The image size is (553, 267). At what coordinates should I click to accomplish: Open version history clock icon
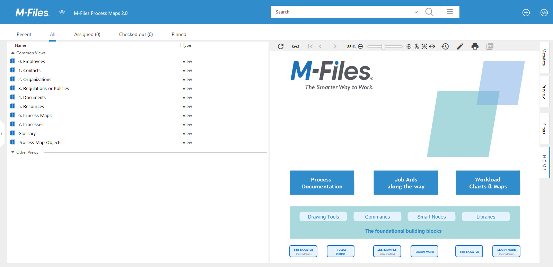(x=445, y=46)
